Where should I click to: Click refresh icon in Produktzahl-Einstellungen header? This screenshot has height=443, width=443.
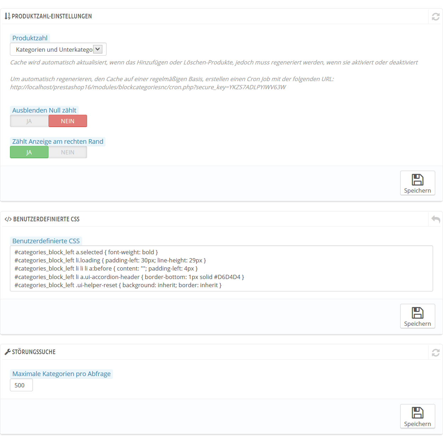tap(436, 17)
